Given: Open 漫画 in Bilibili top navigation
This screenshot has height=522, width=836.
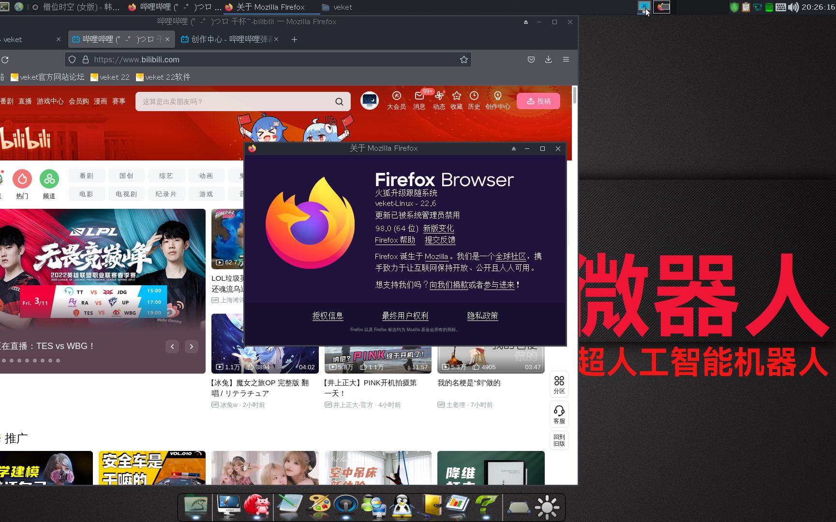Looking at the screenshot, I should point(101,101).
